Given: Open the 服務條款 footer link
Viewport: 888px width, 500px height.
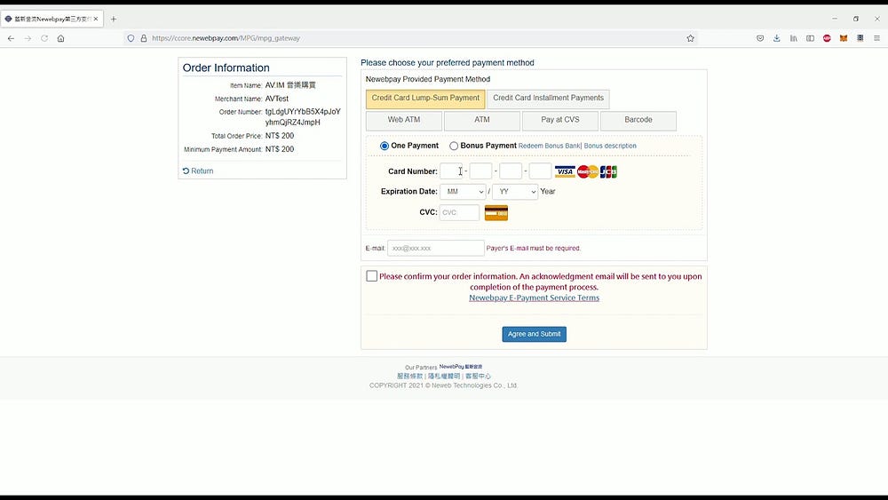Looking at the screenshot, I should coord(410,376).
